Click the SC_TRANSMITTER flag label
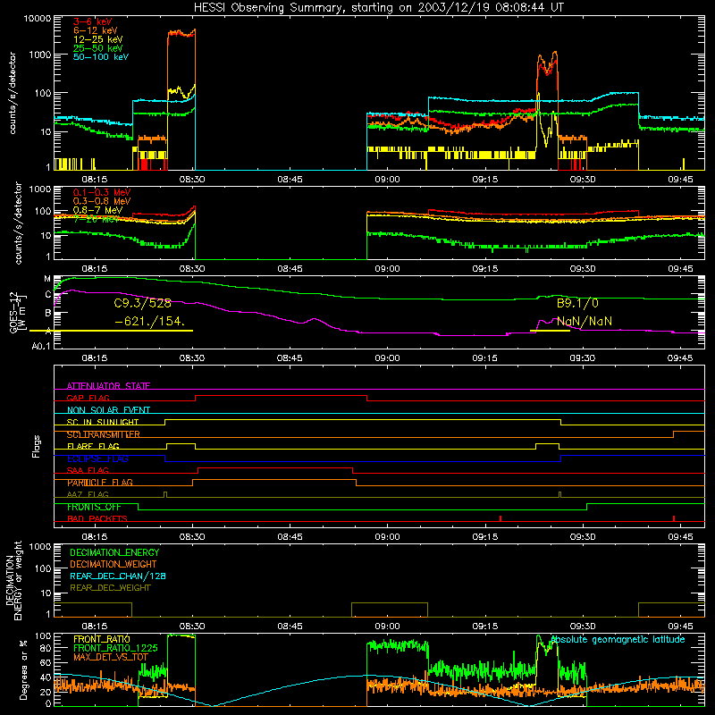The height and width of the screenshot is (715, 715). 104,434
